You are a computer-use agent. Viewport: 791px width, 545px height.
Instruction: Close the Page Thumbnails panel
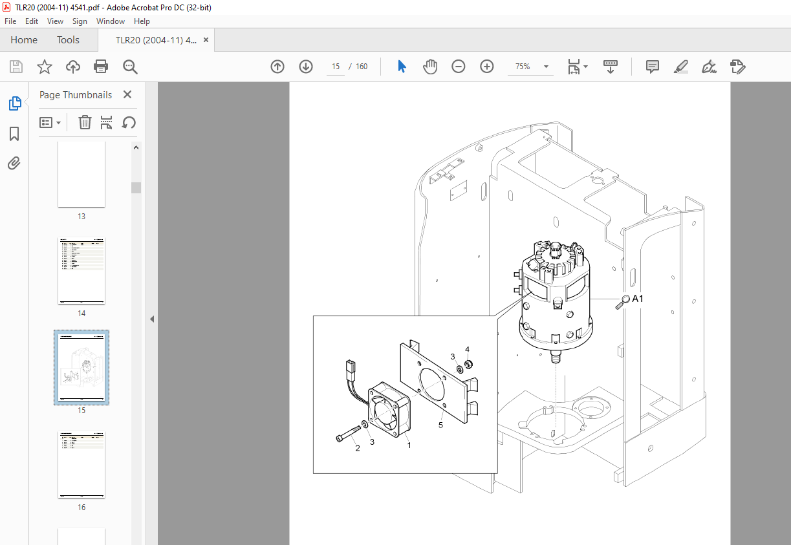tap(127, 94)
